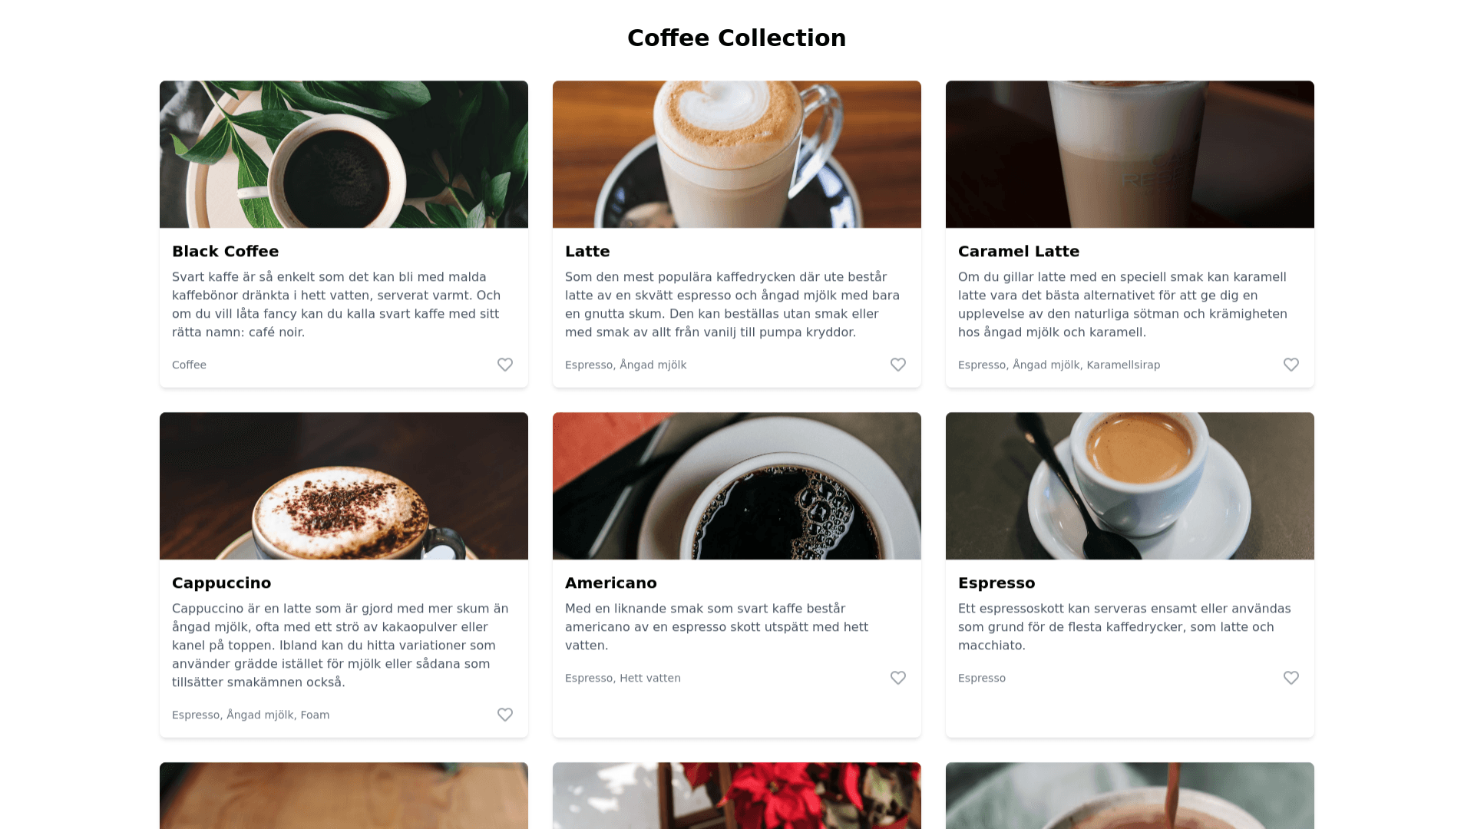Favorite the Cappuccino card heart icon
Image resolution: width=1474 pixels, height=829 pixels.
[505, 715]
